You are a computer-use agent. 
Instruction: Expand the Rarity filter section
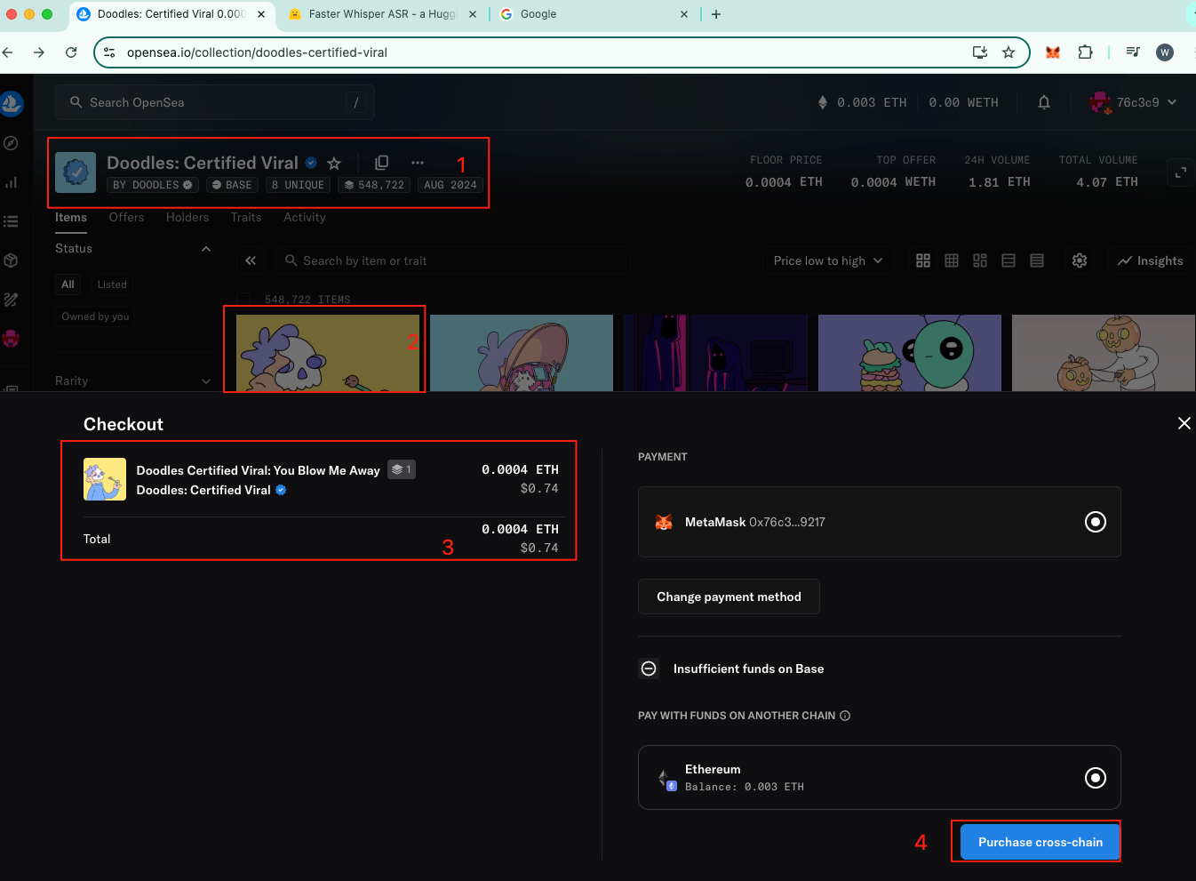pos(206,381)
